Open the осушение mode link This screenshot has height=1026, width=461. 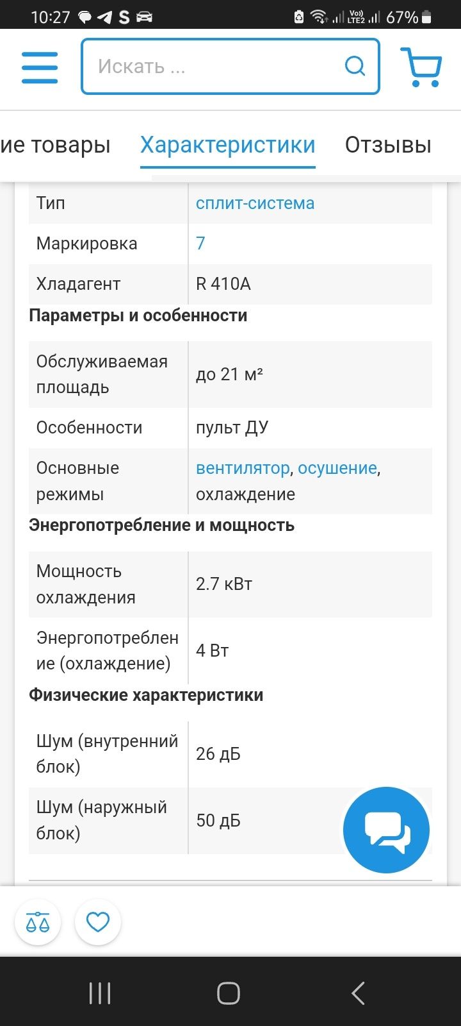point(337,468)
